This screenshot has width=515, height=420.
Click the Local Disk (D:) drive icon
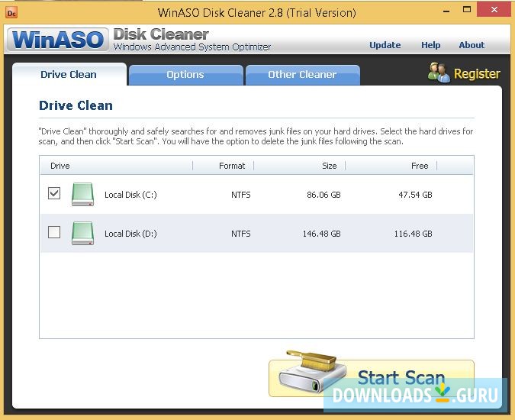click(x=82, y=234)
